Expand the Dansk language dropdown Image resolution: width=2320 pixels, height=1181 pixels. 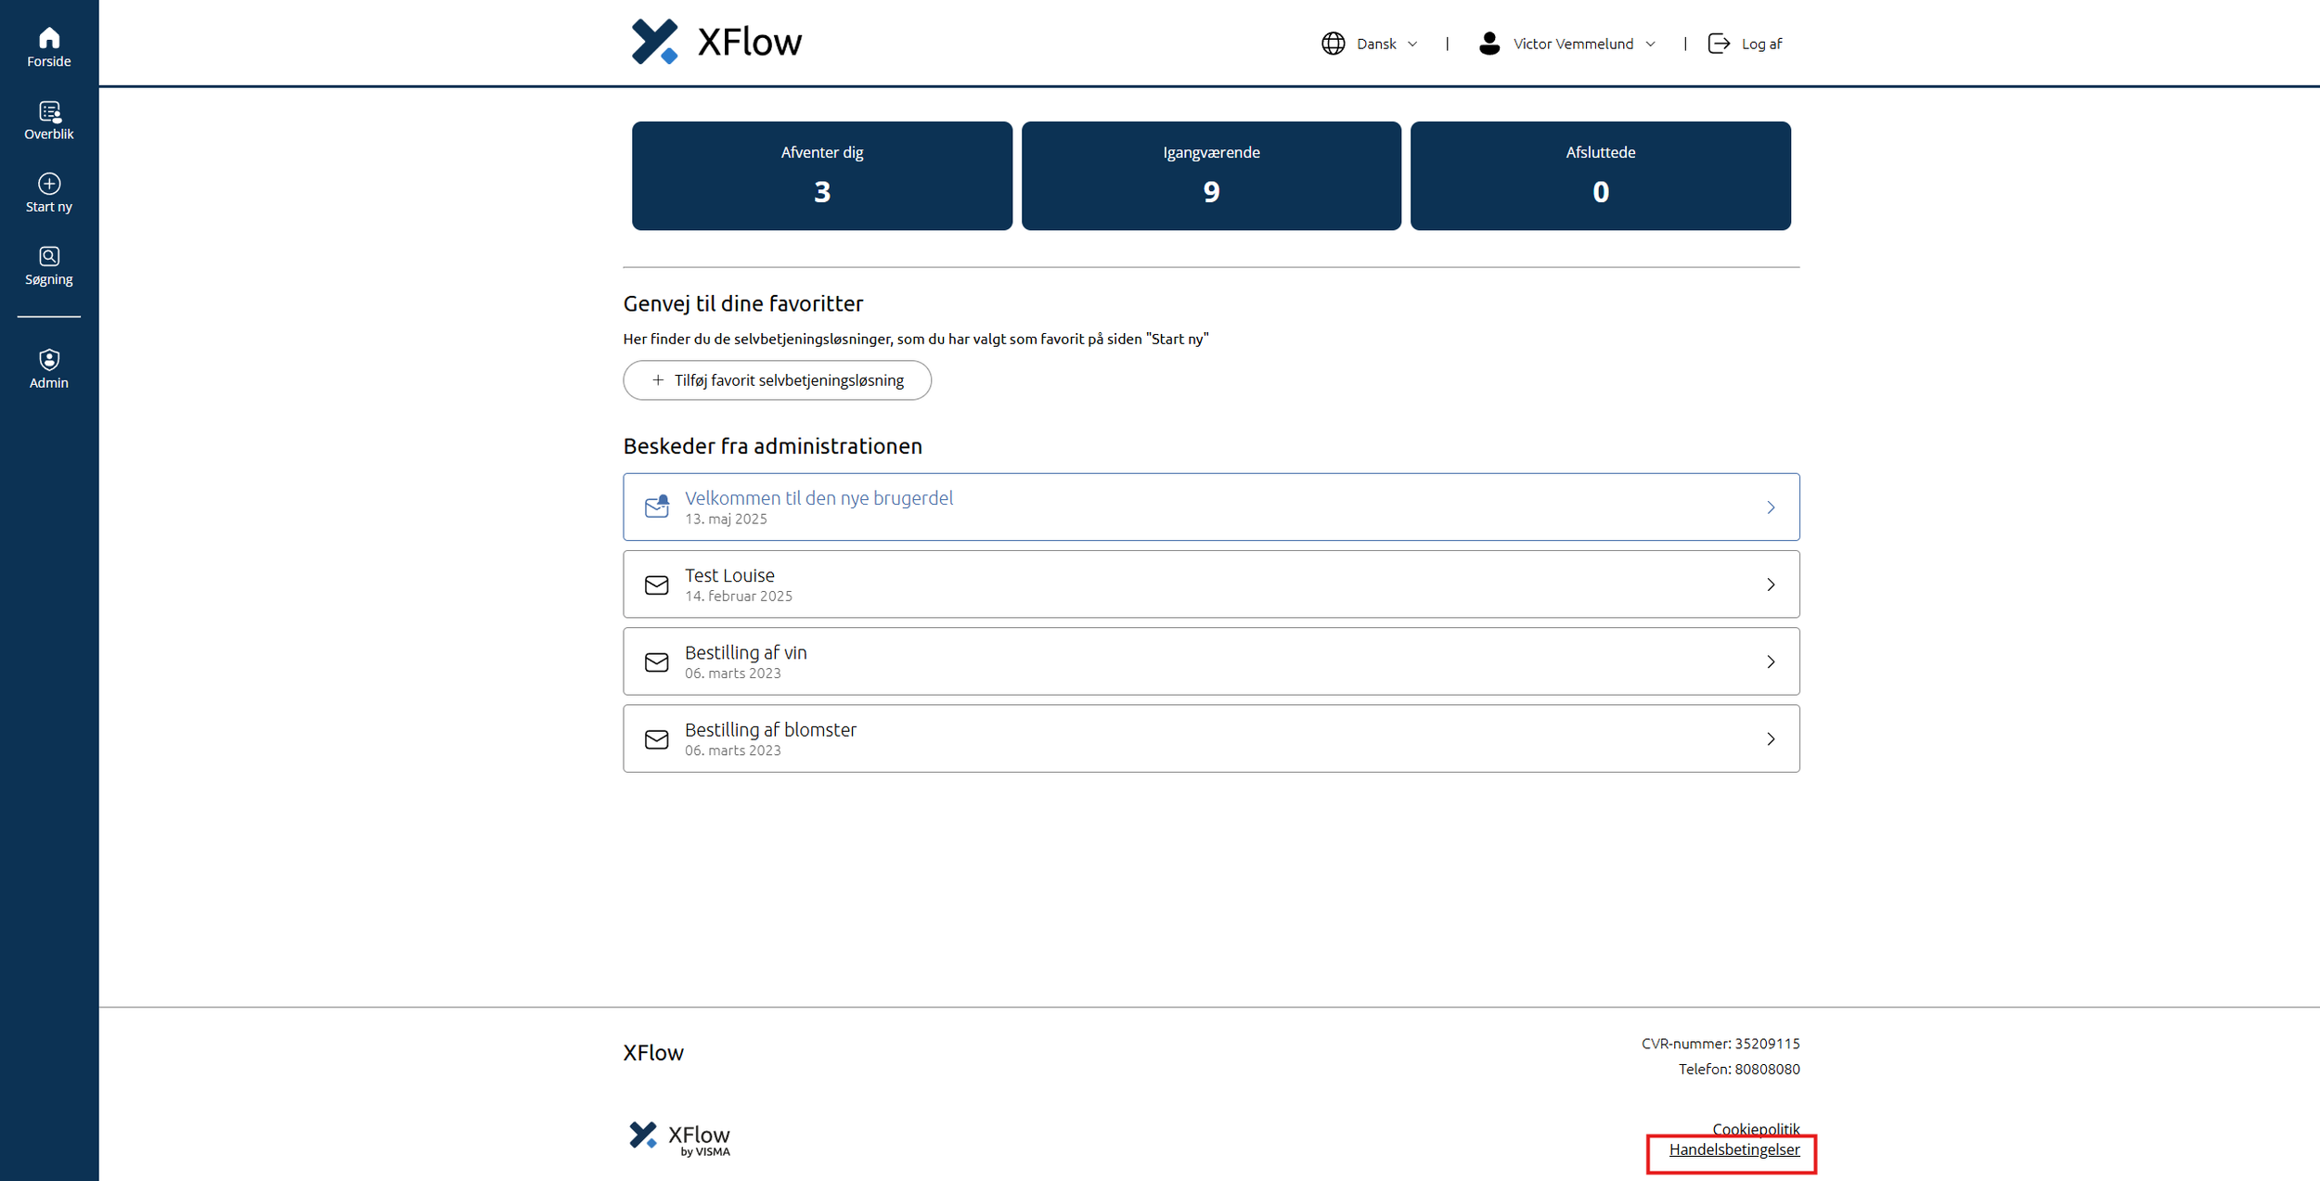point(1411,44)
